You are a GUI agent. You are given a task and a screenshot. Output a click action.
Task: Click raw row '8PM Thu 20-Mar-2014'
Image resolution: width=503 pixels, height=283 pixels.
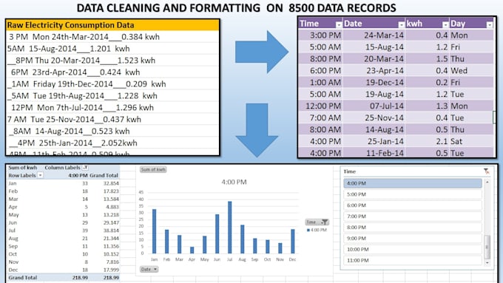click(x=112, y=61)
